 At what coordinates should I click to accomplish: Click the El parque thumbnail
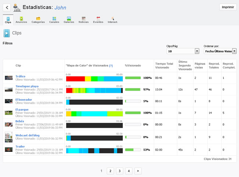tap(9, 113)
